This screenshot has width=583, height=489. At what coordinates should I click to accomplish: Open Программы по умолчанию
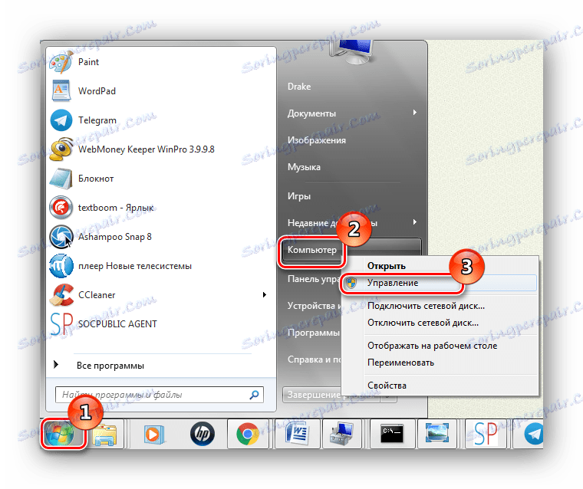click(x=314, y=333)
